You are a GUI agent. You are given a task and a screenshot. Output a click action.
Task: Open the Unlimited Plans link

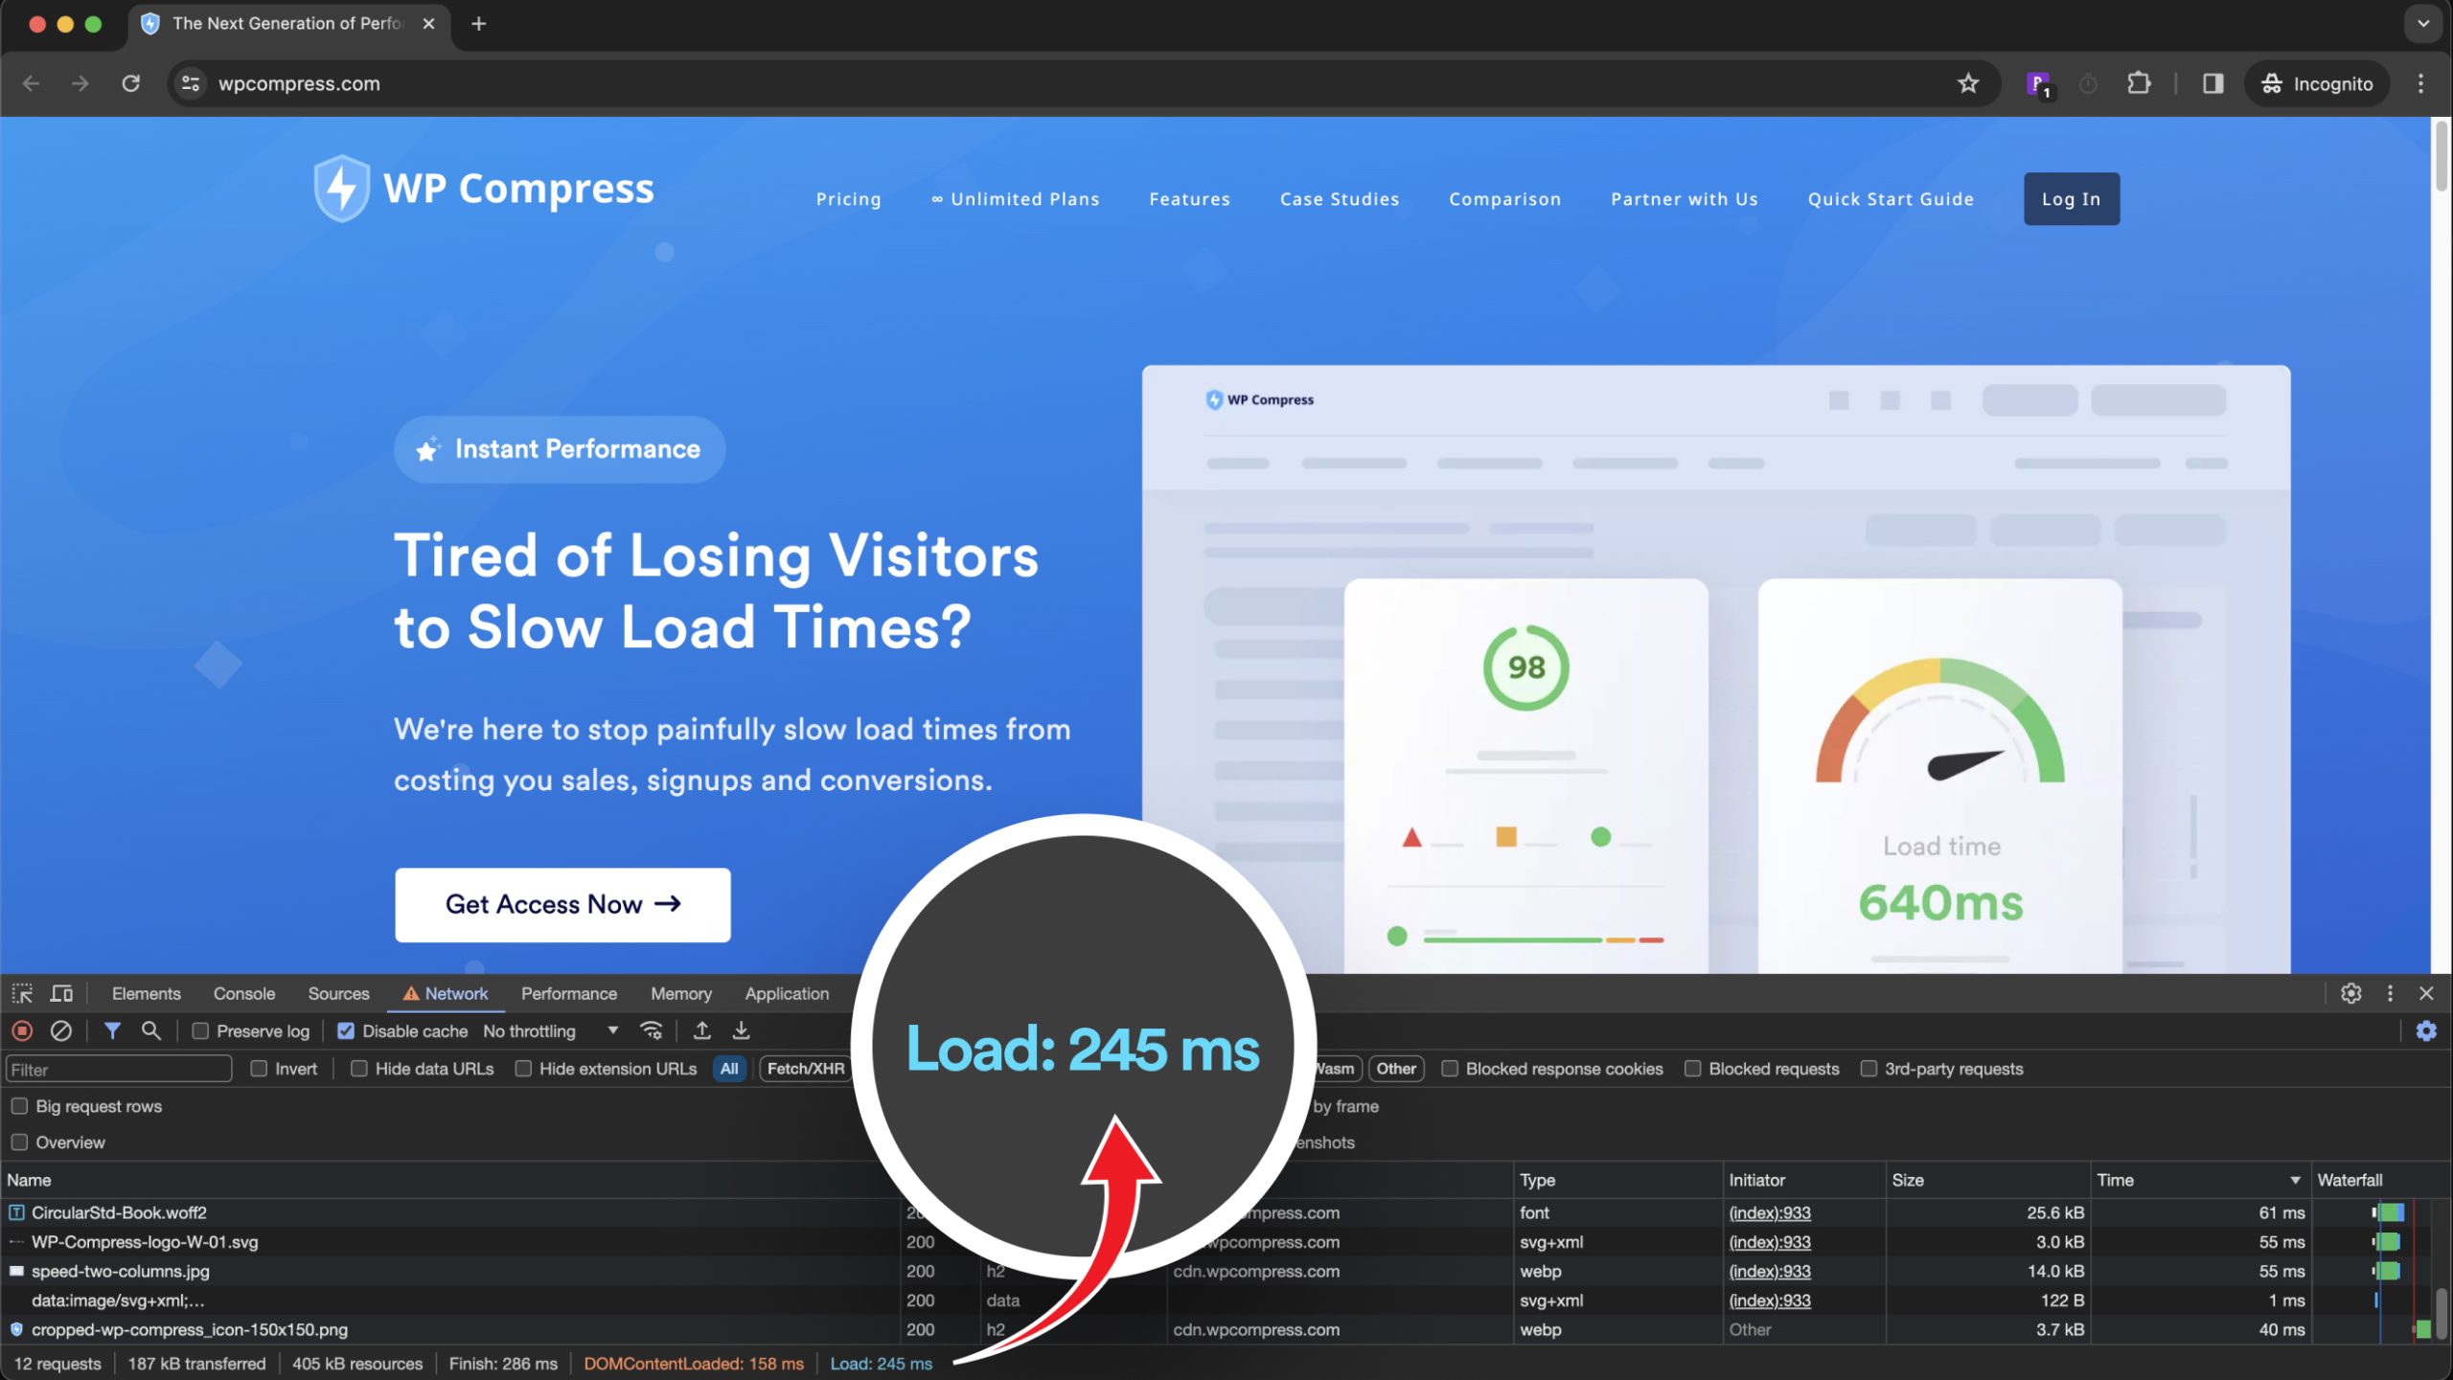tap(1015, 198)
